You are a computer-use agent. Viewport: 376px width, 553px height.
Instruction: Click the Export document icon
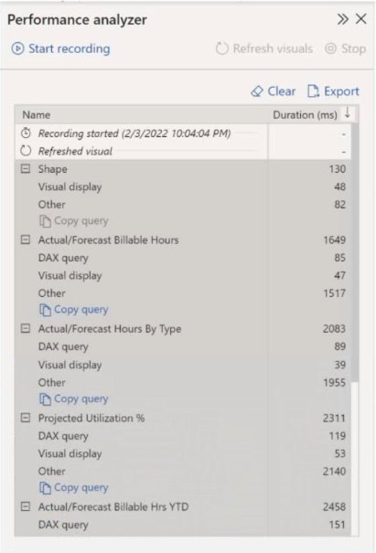coord(313,91)
